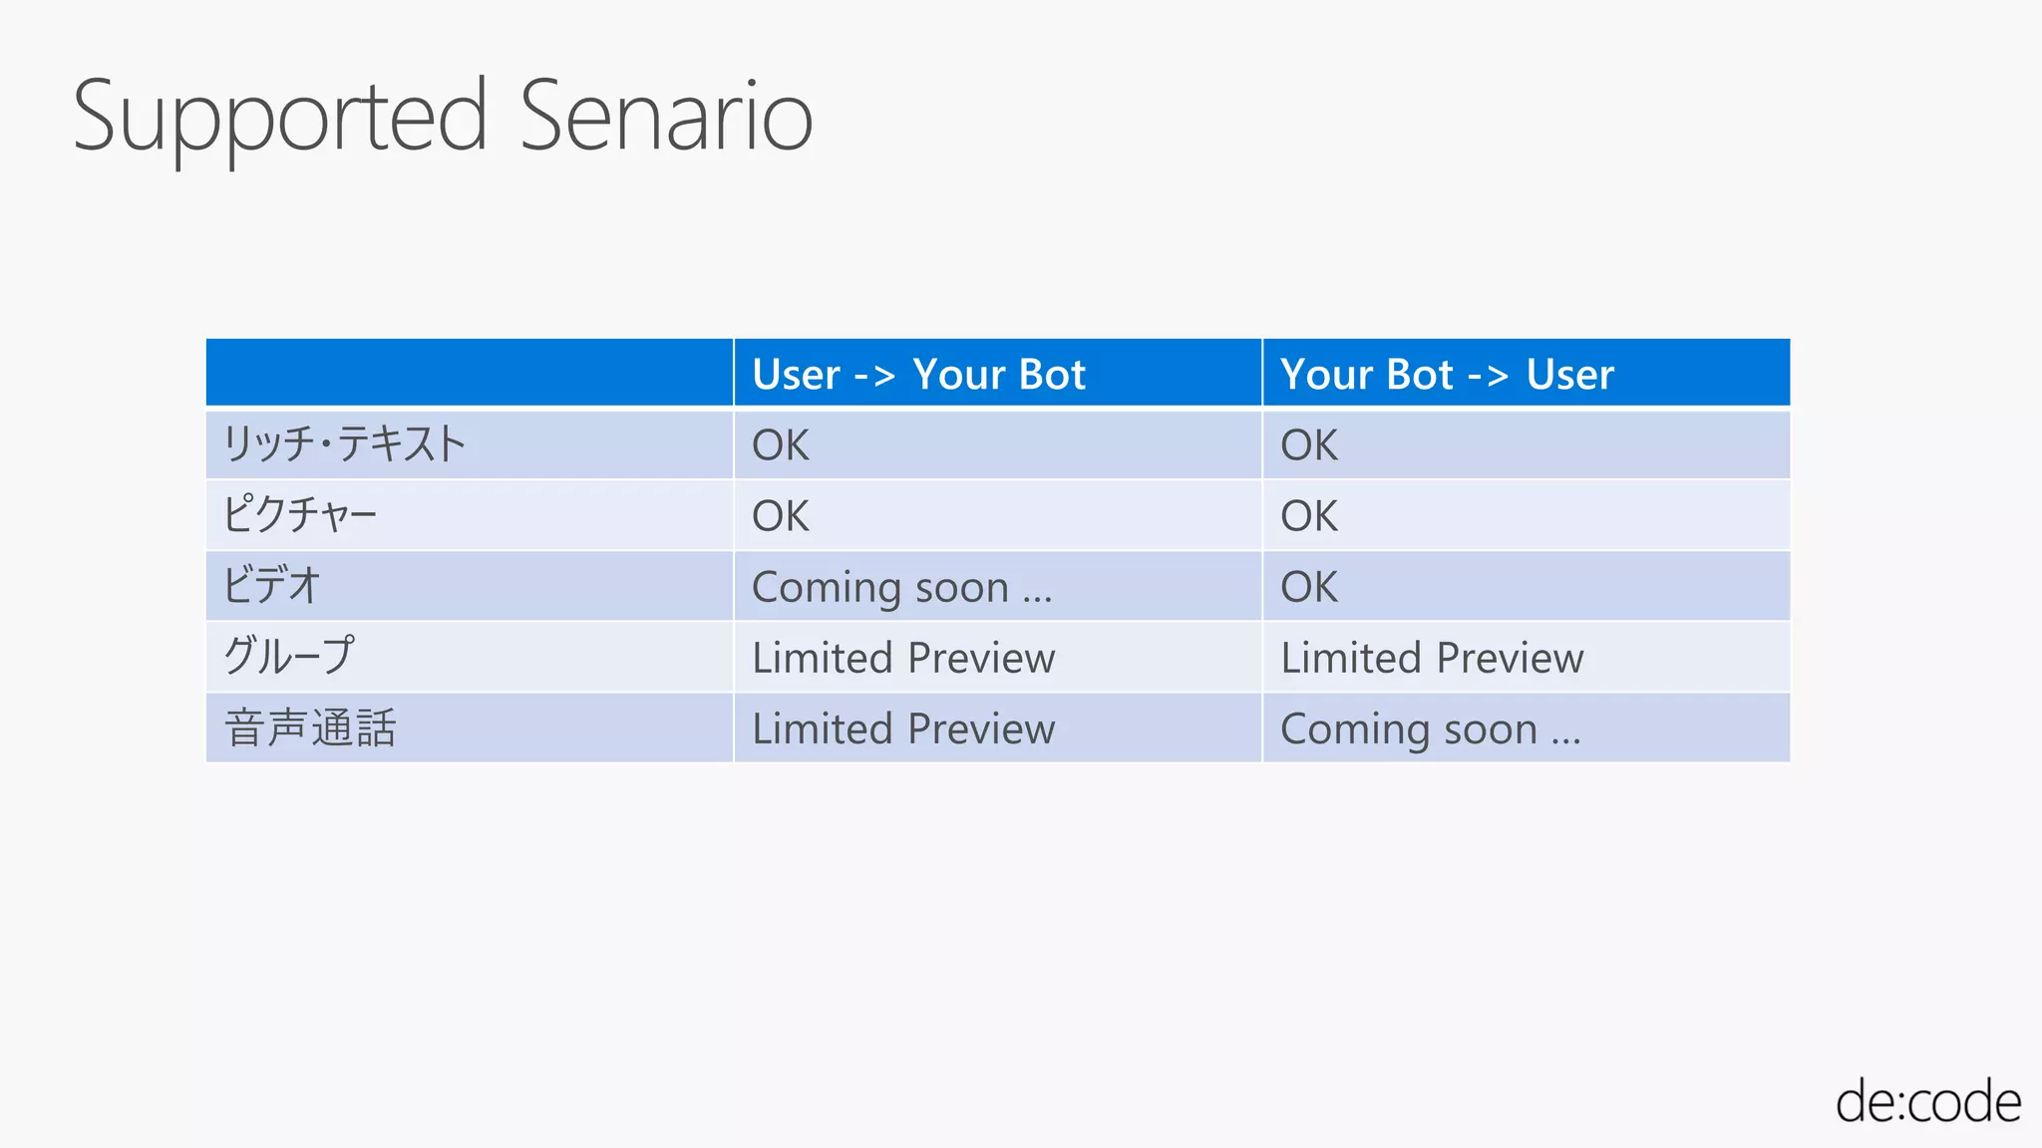The width and height of the screenshot is (2042, 1148).
Task: Click the 'ビデオ' row label
Action: coord(271,586)
